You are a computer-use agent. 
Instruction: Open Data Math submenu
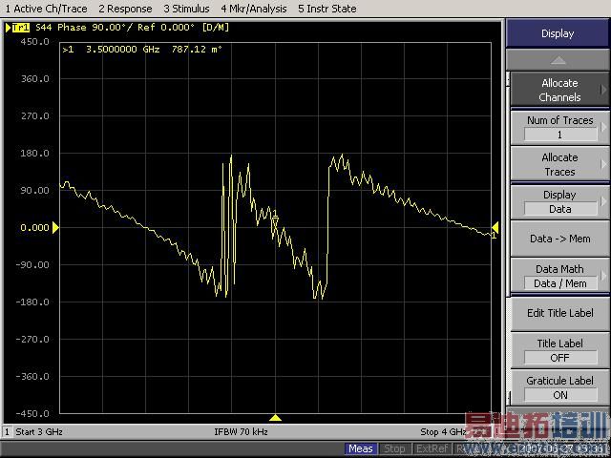click(x=559, y=276)
